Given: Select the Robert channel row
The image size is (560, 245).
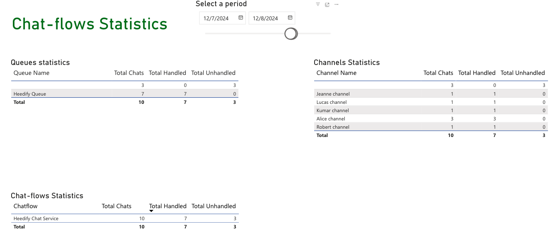Looking at the screenshot, I should point(333,127).
